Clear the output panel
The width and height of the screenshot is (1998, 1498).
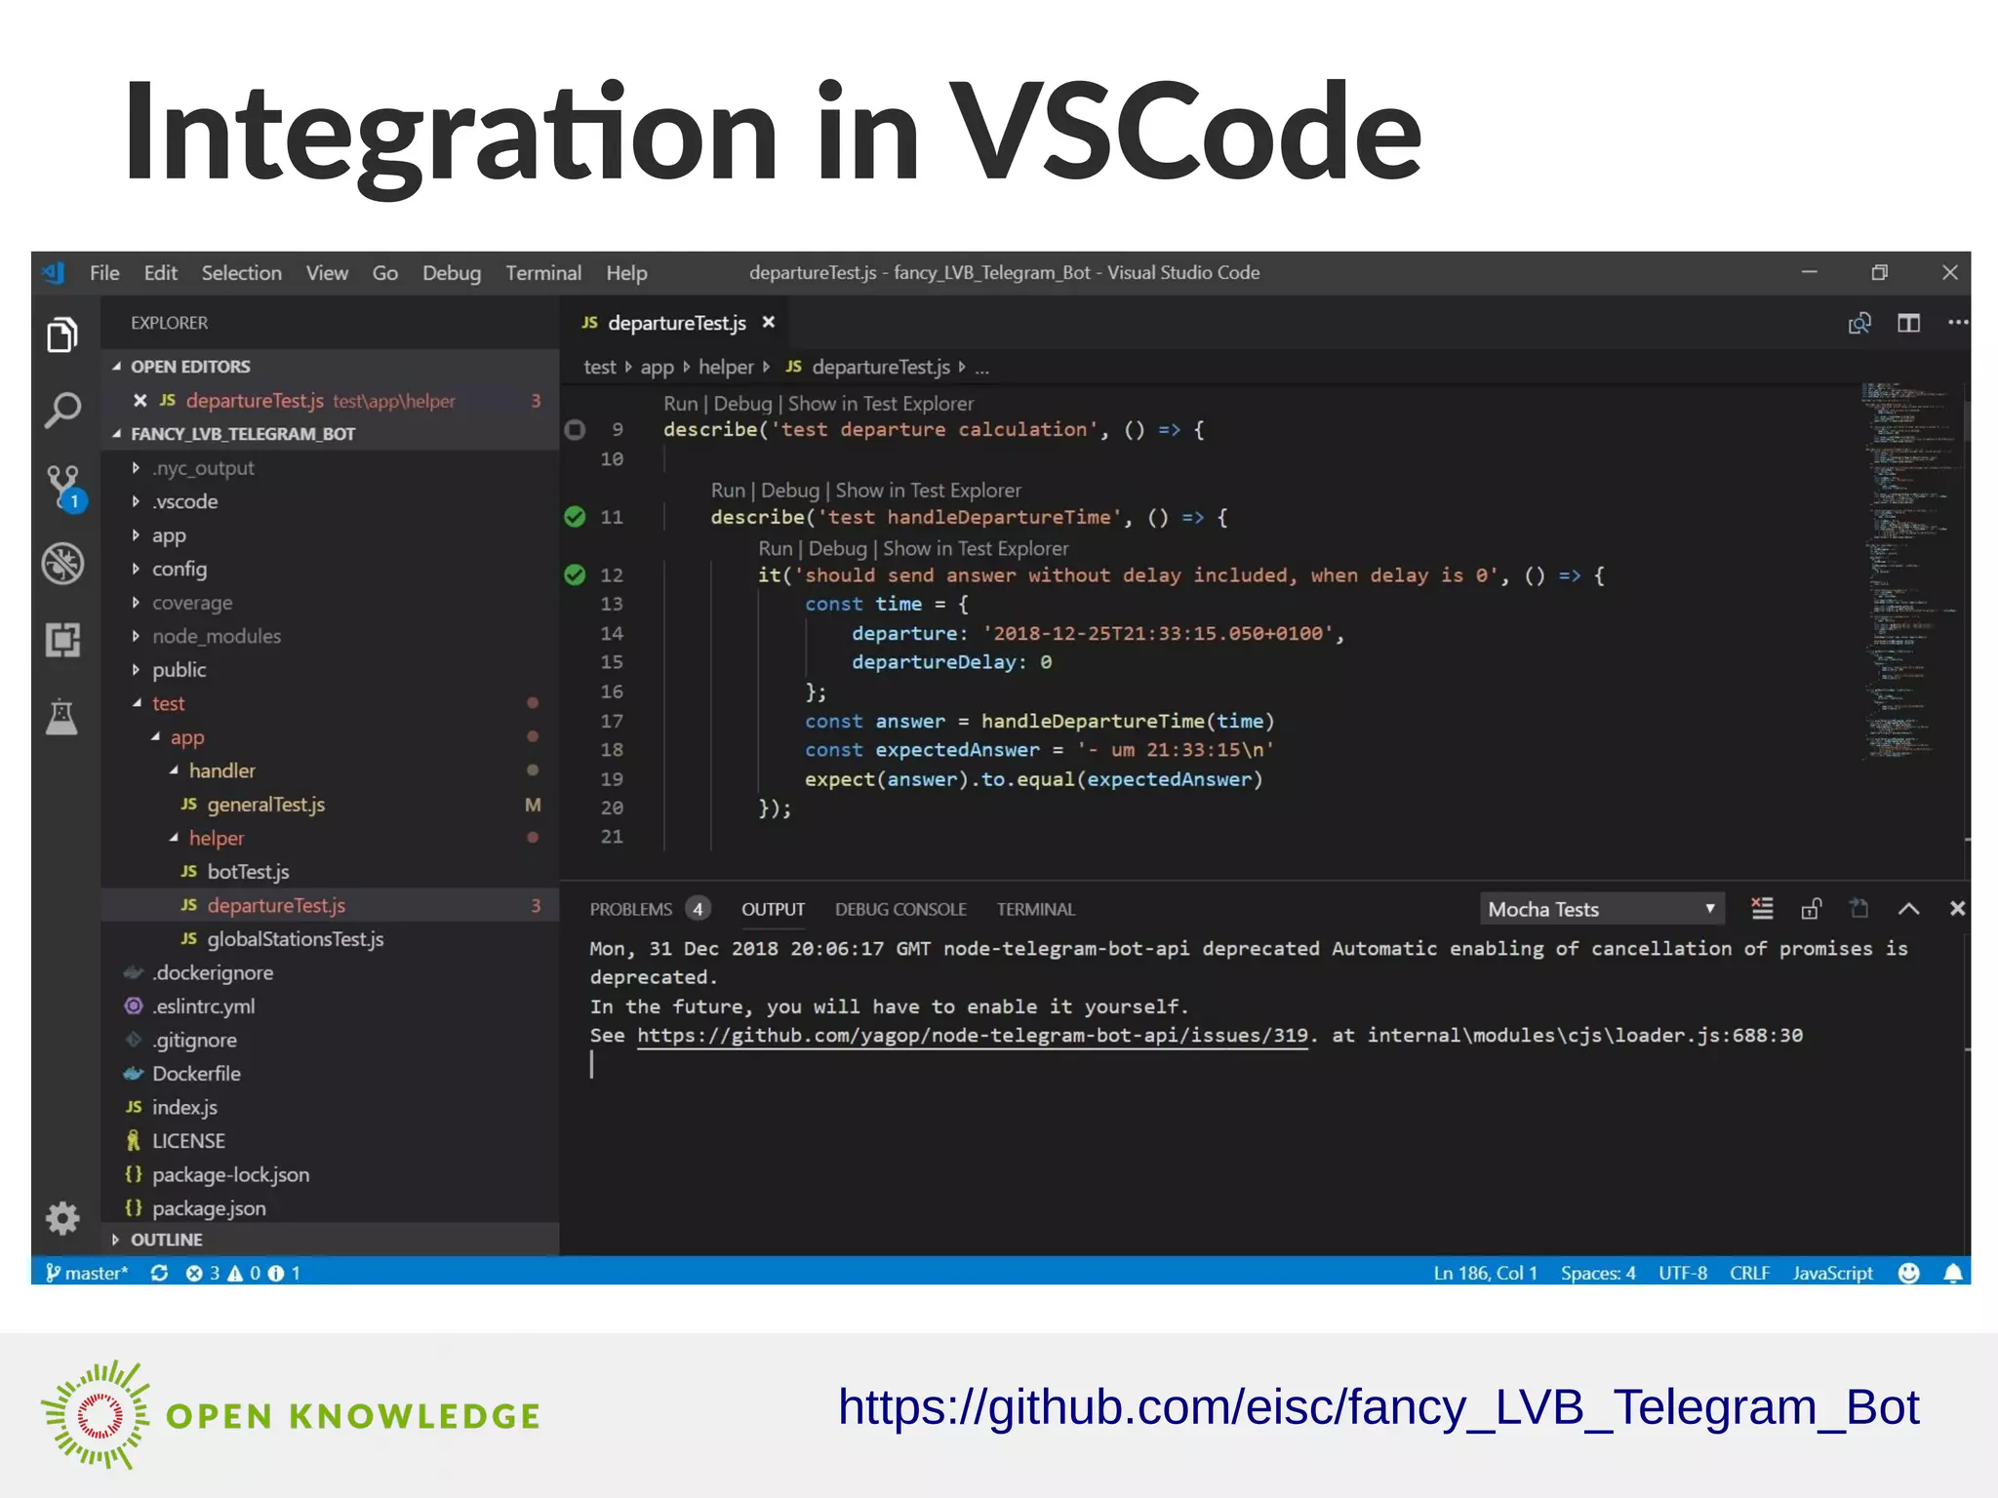tap(1762, 909)
